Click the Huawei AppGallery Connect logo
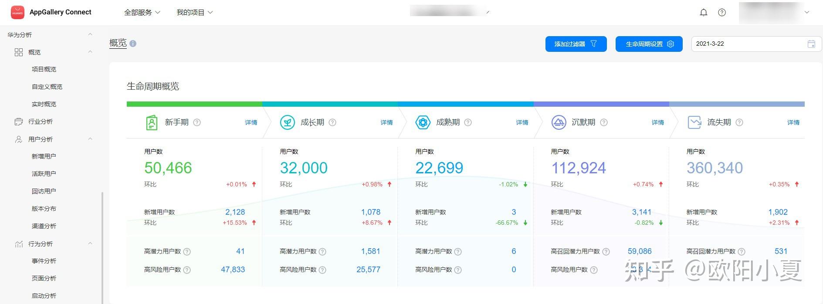 pos(17,12)
